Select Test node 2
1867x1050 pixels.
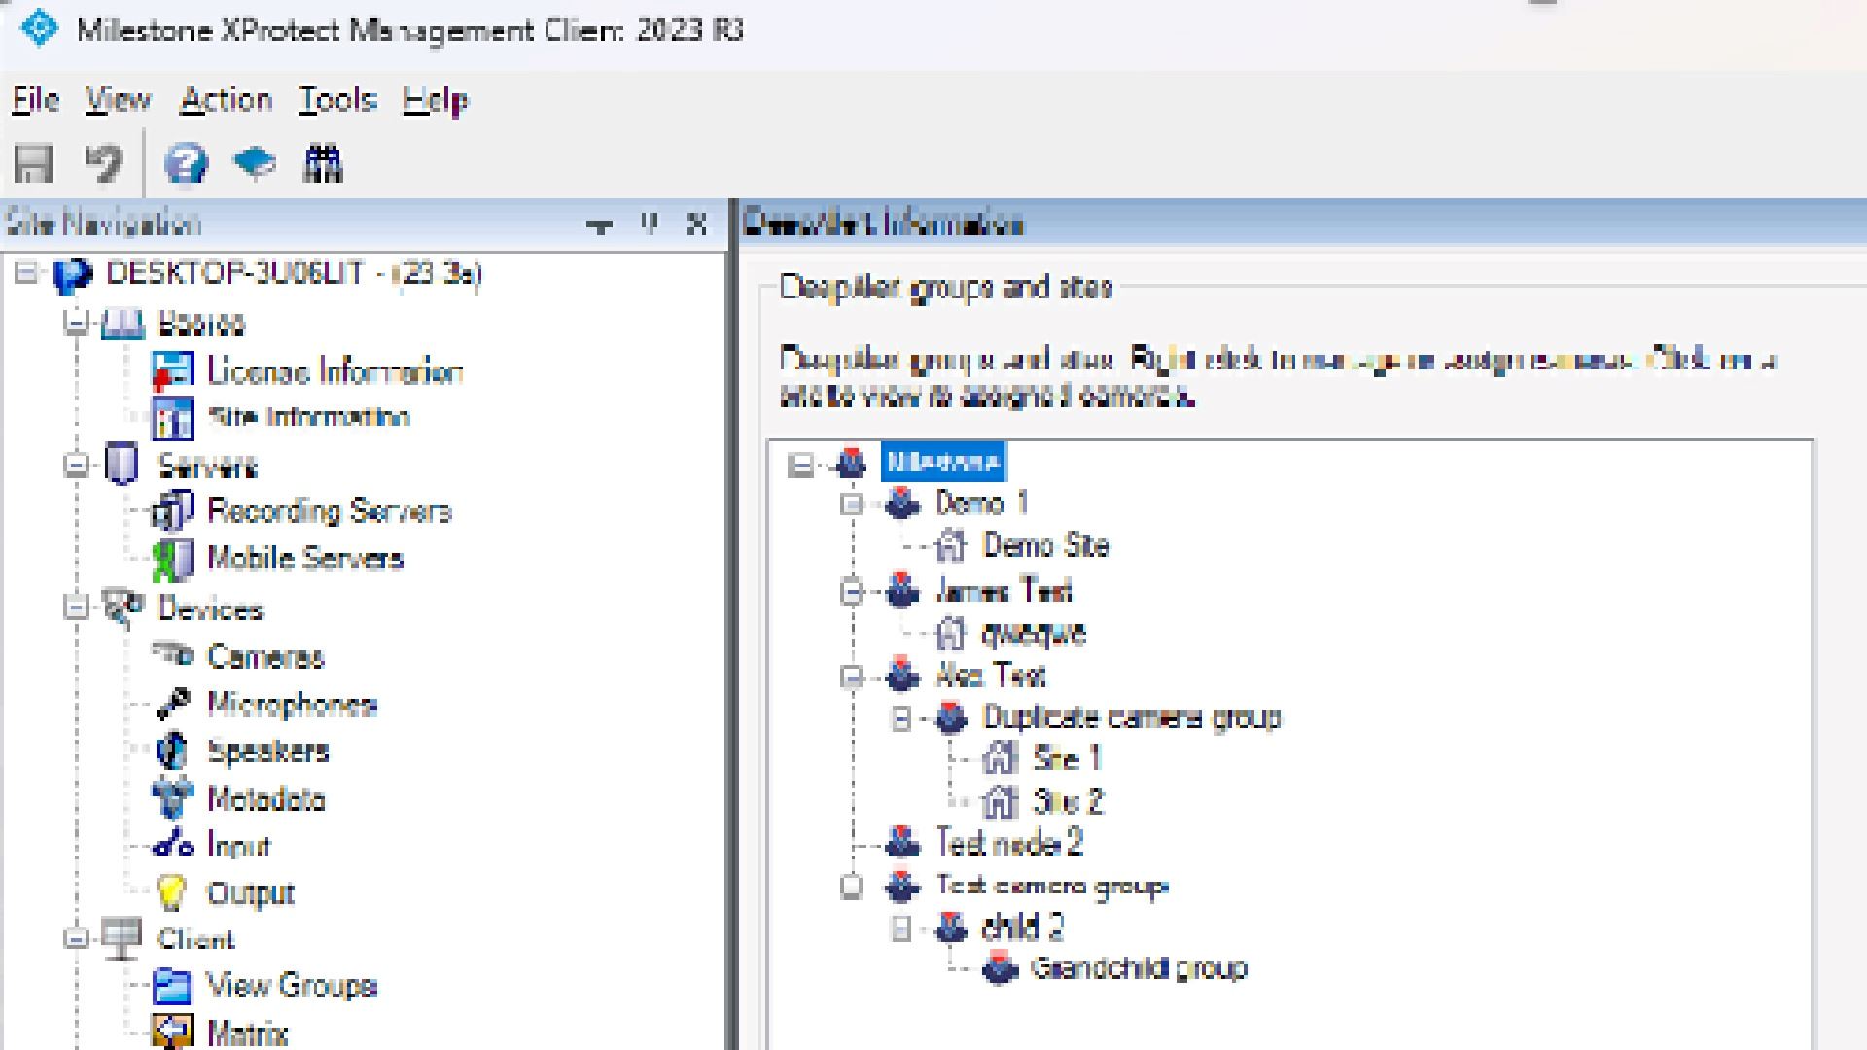click(x=1008, y=842)
